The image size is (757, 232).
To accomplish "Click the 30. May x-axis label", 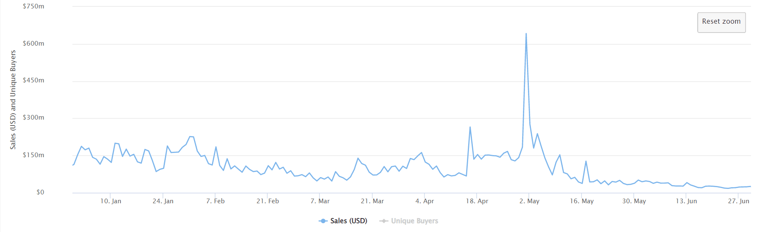I will click(634, 201).
